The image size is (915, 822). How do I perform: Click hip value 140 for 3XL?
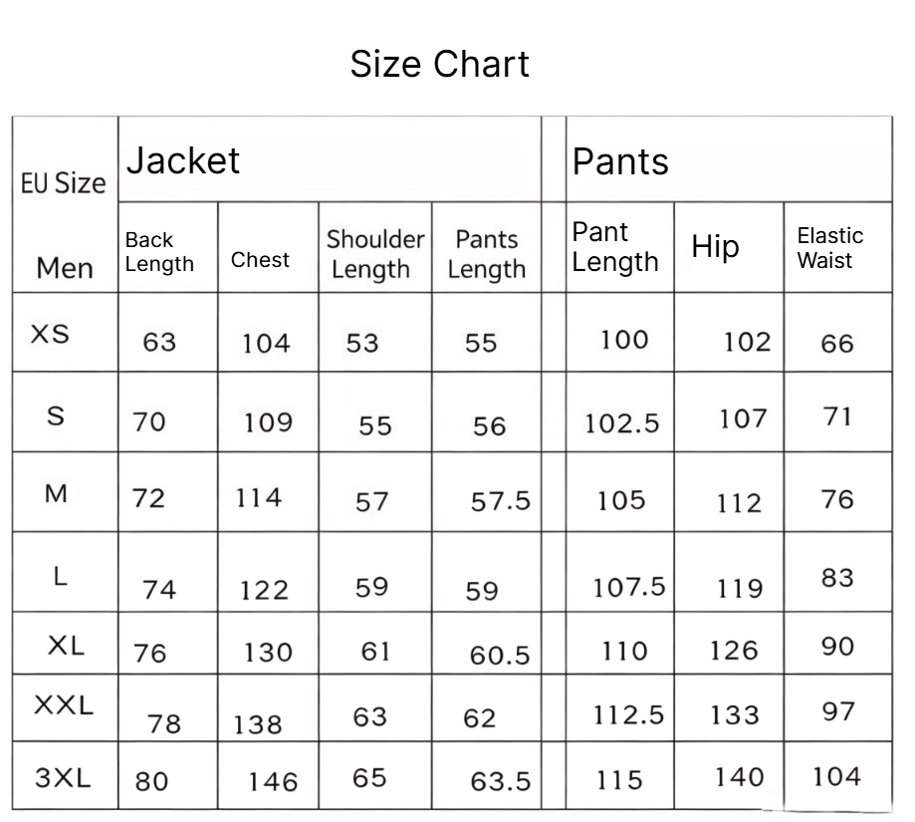pyautogui.click(x=740, y=777)
